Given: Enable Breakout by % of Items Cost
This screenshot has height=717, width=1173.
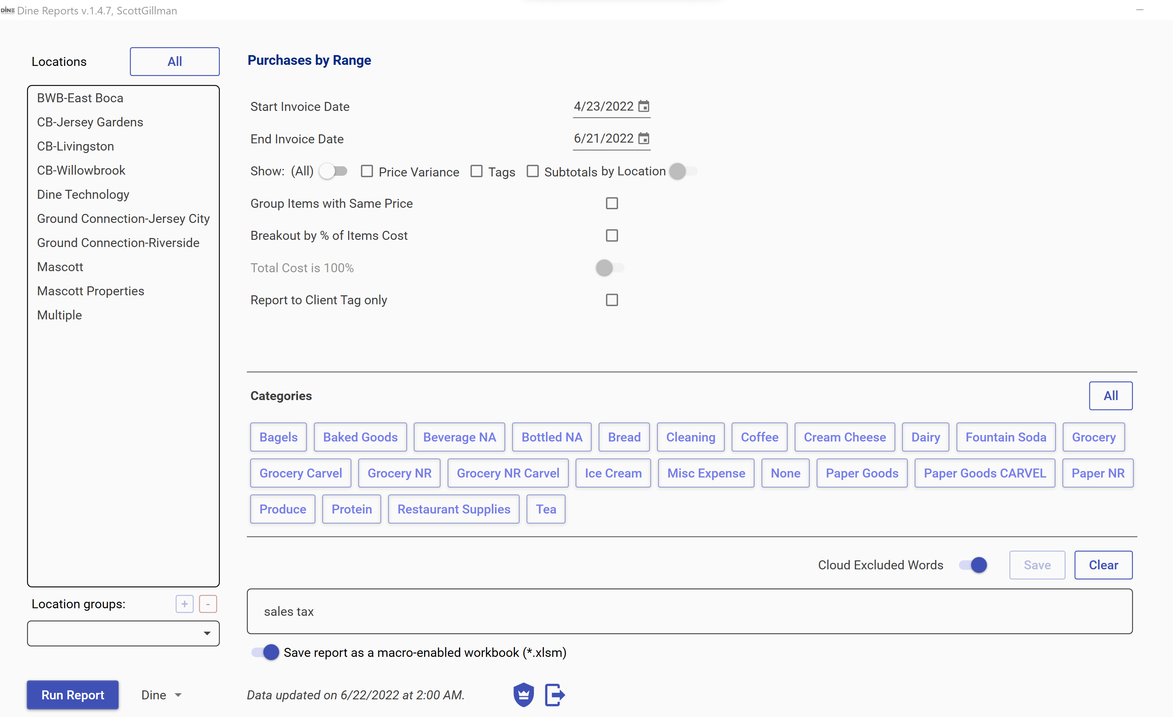Looking at the screenshot, I should pyautogui.click(x=612, y=236).
